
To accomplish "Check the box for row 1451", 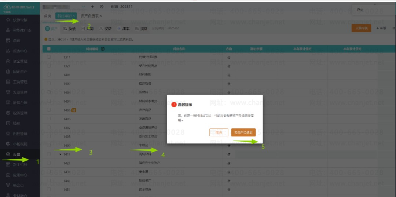I will point(49,189).
